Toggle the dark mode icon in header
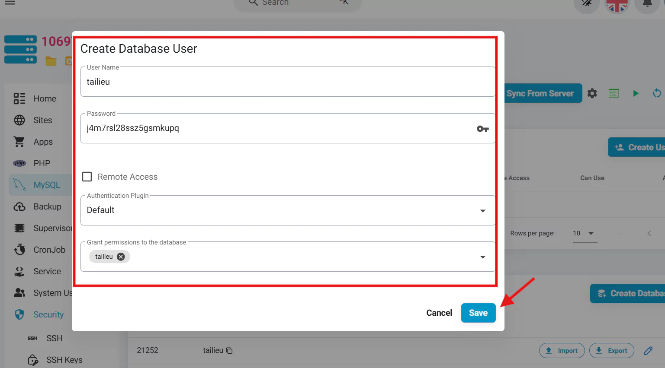Screen dimensions: 665x368 [x=586, y=3]
